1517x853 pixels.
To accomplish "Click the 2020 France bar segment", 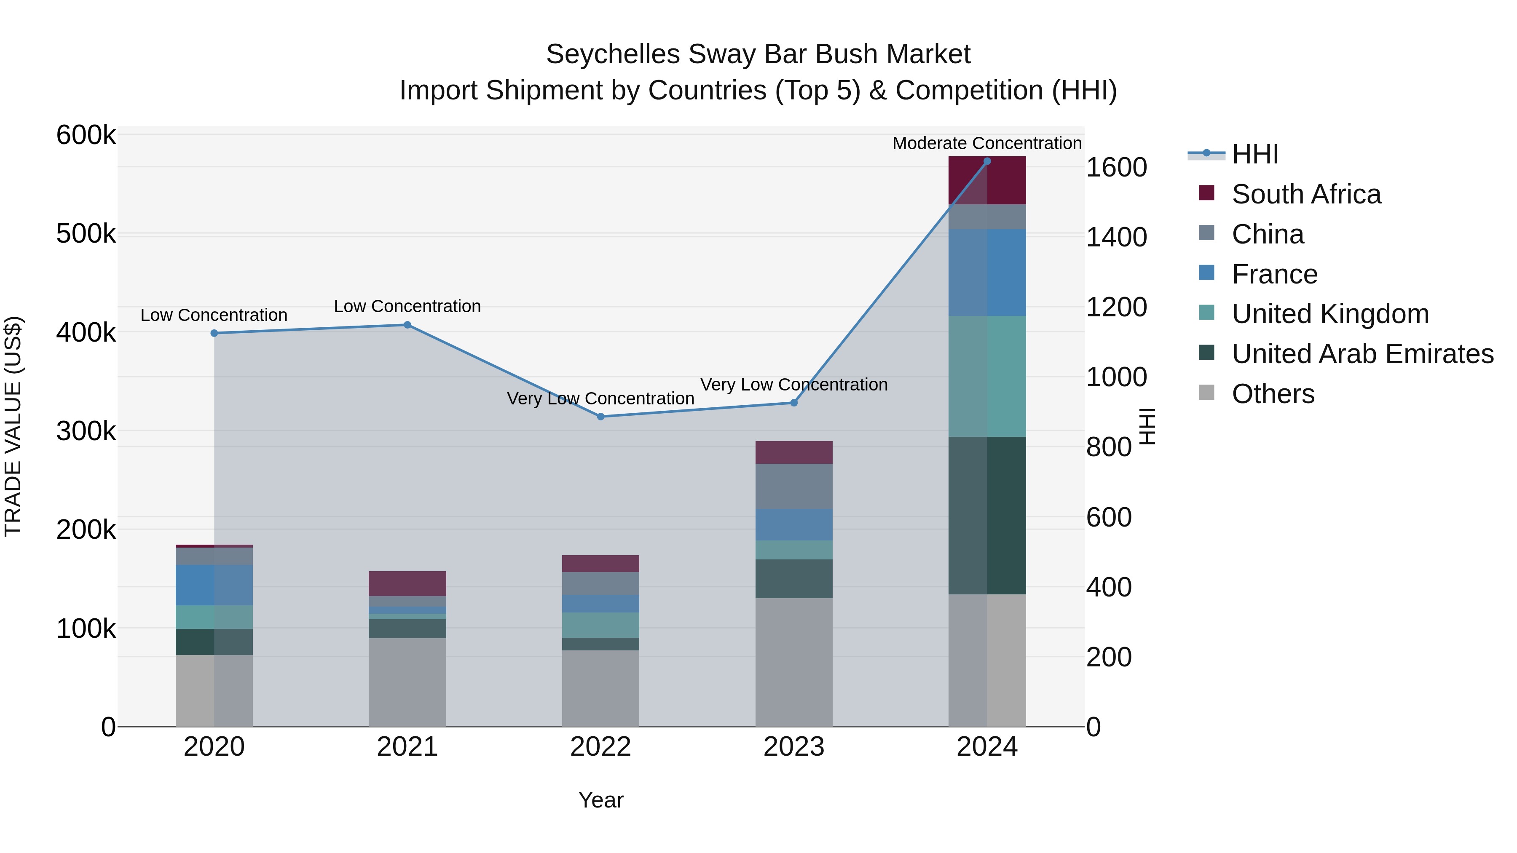I will pos(214,585).
